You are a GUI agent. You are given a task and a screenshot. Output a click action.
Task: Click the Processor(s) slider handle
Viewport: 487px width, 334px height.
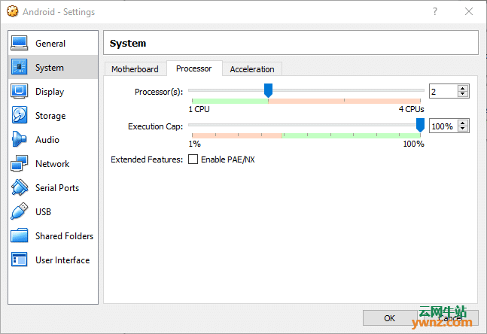click(x=268, y=90)
